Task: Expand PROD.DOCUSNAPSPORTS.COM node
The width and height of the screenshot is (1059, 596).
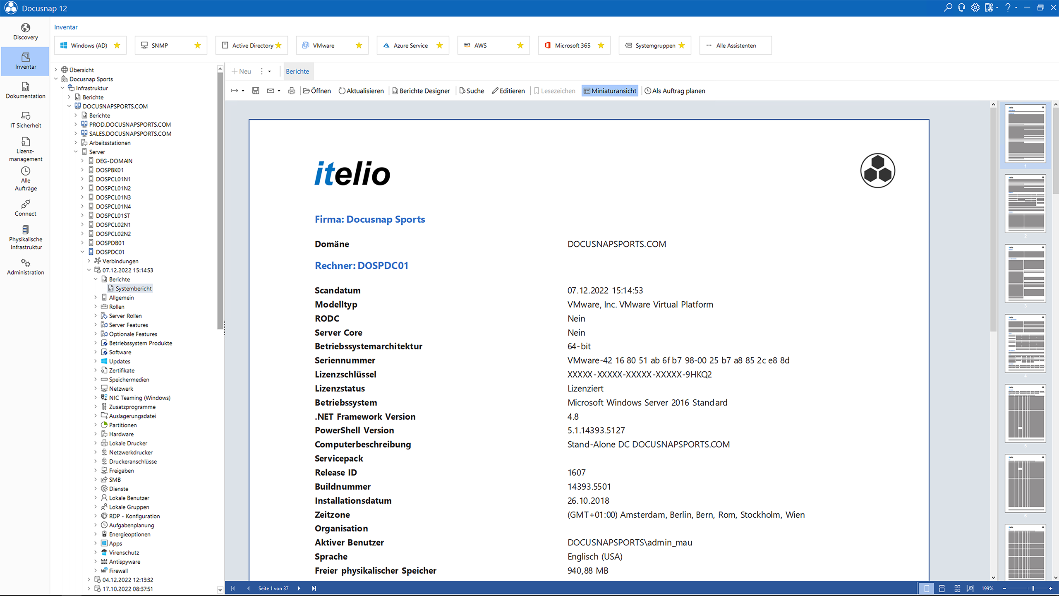Action: click(76, 124)
